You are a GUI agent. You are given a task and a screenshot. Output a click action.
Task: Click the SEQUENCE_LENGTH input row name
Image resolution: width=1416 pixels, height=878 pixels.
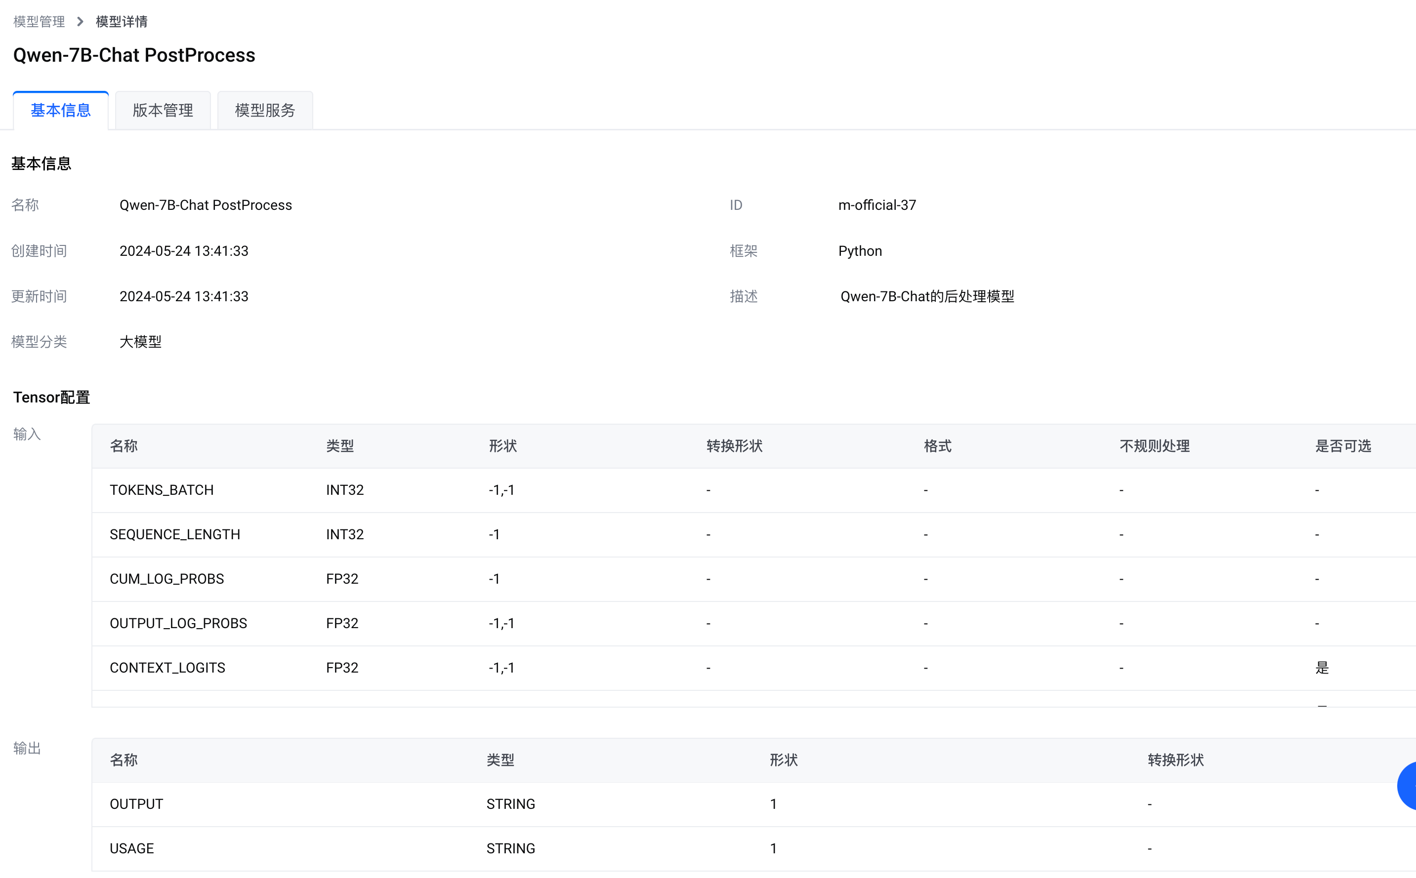tap(175, 534)
